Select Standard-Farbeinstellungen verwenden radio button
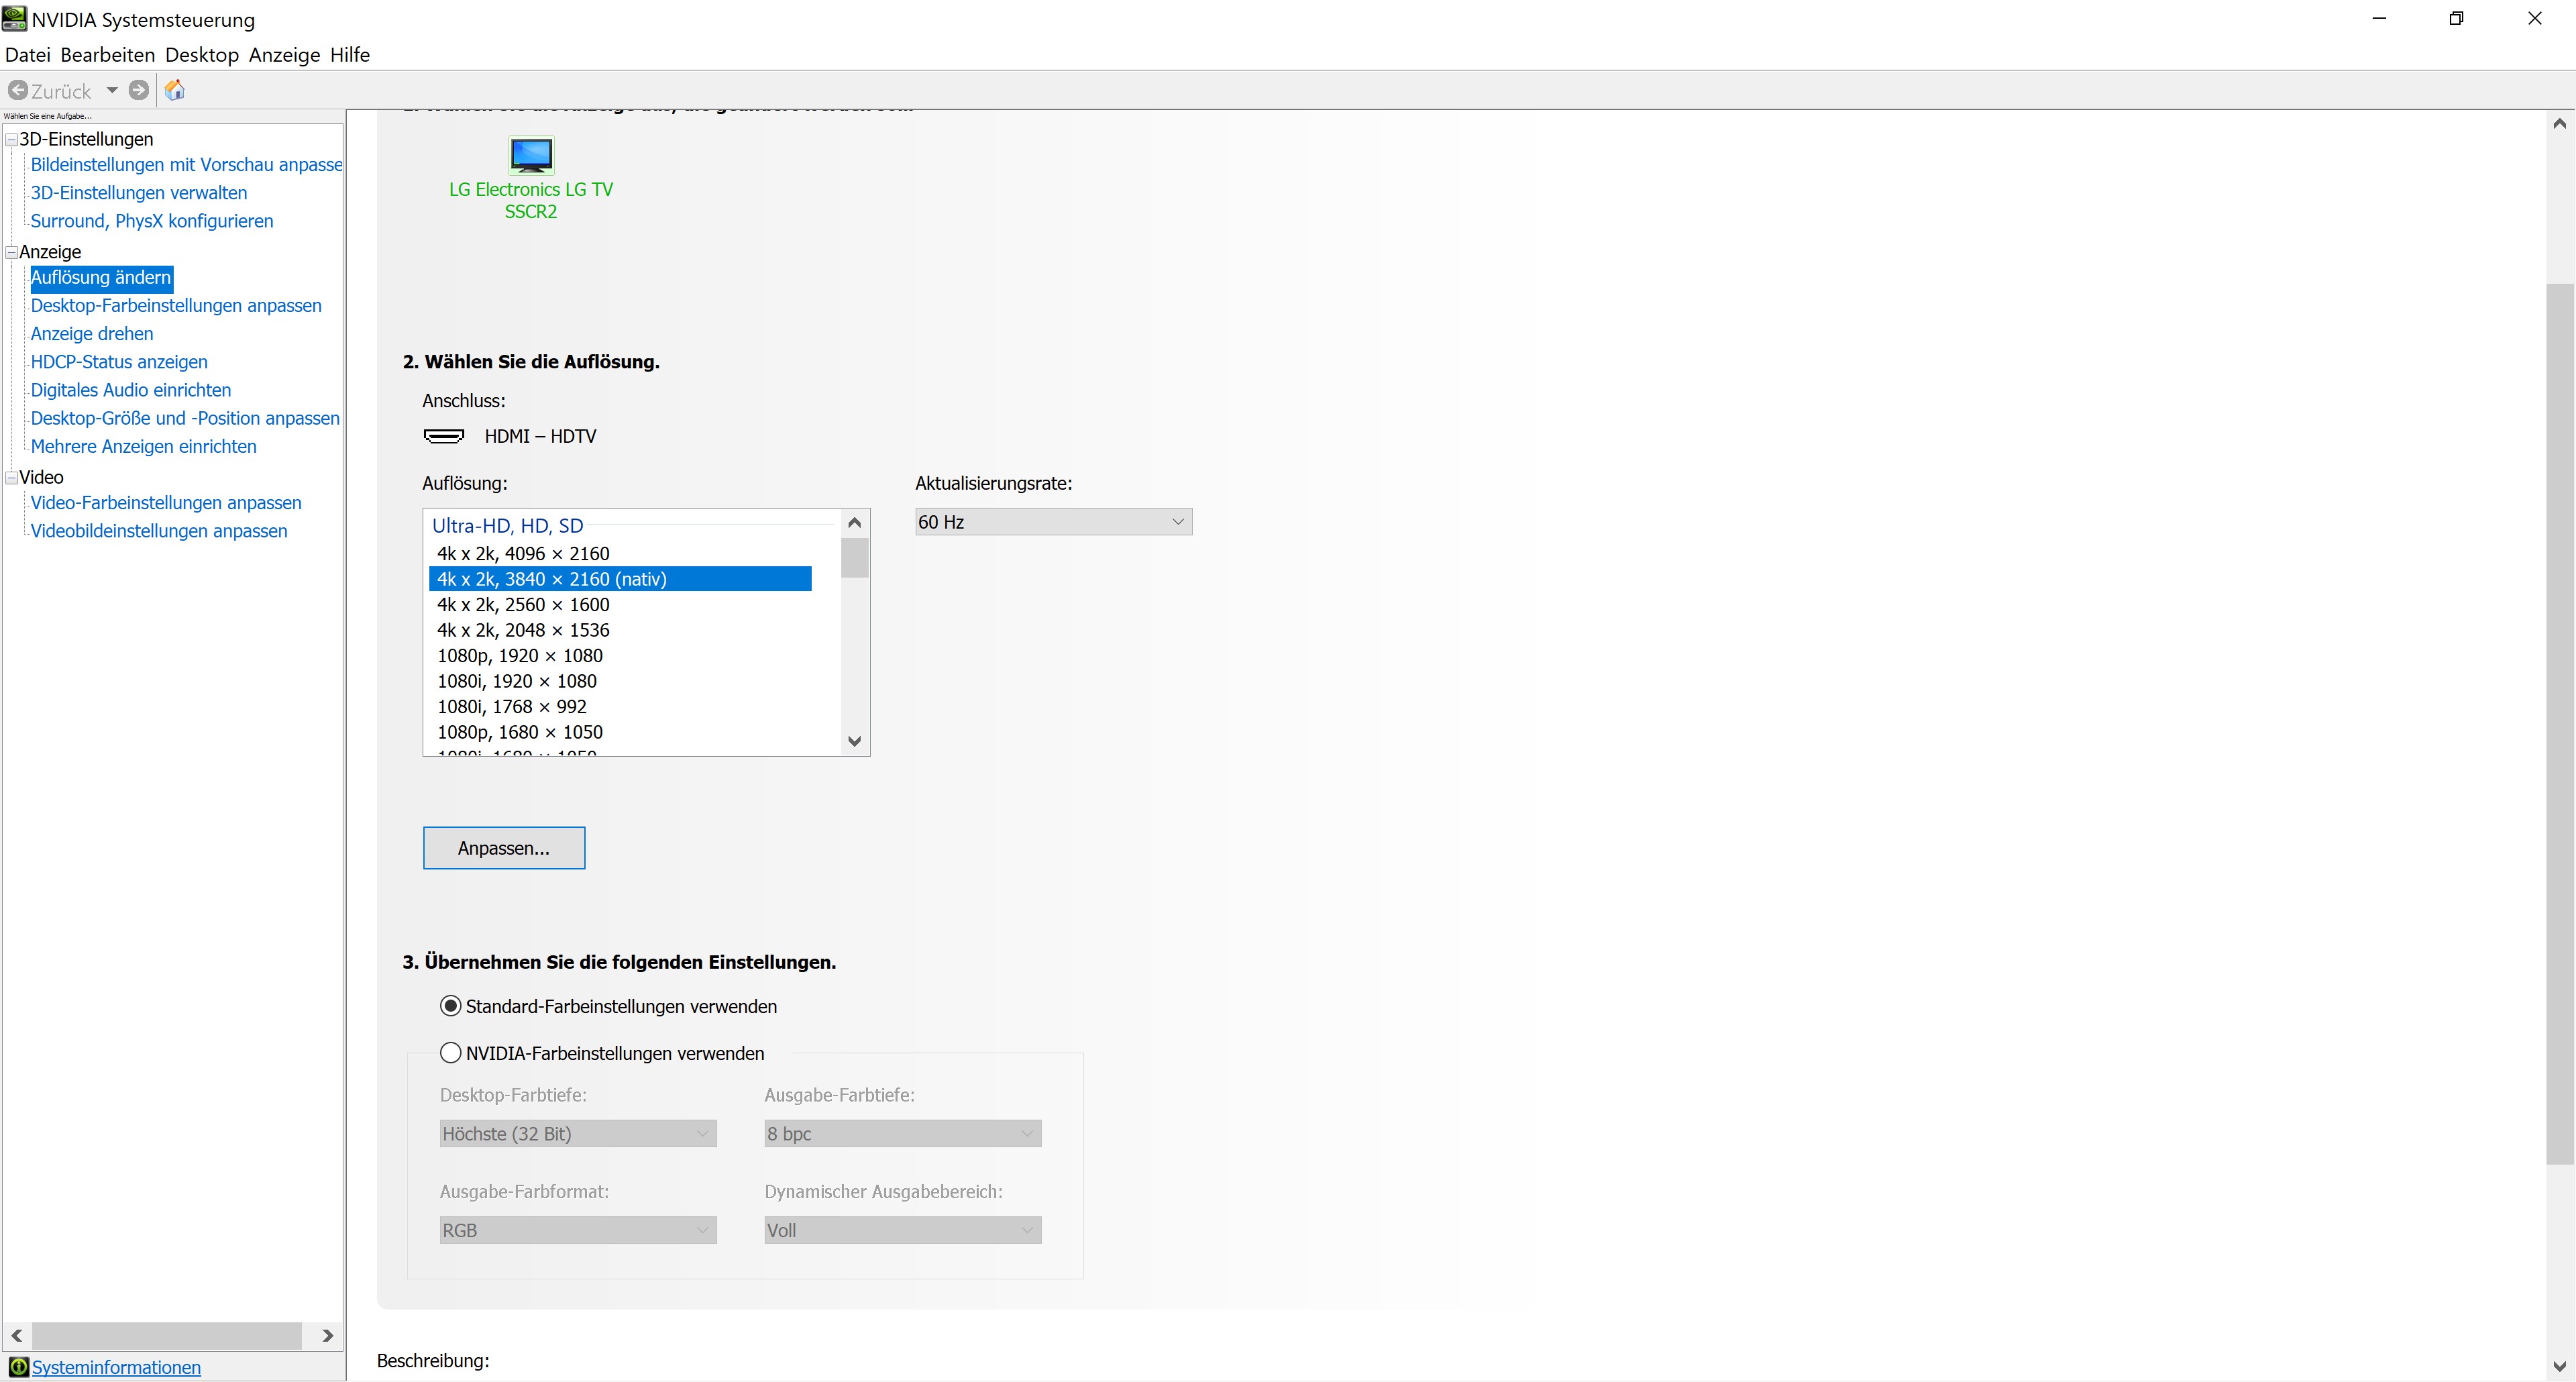 (451, 1006)
